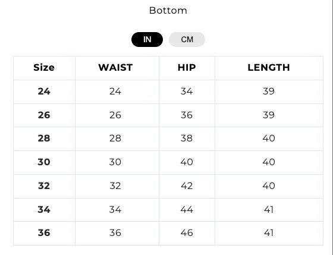333x255 pixels.
Task: Click the LENGTH column header
Action: tap(269, 68)
